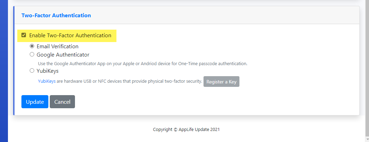Click the blue sidebar strip on left
This screenshot has width=369, height=142.
click(4, 71)
